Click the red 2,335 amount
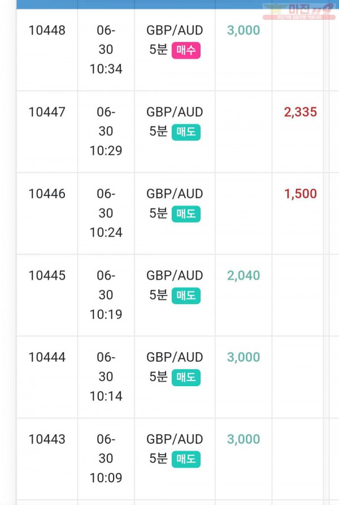Image resolution: width=339 pixels, height=505 pixels. [301, 112]
